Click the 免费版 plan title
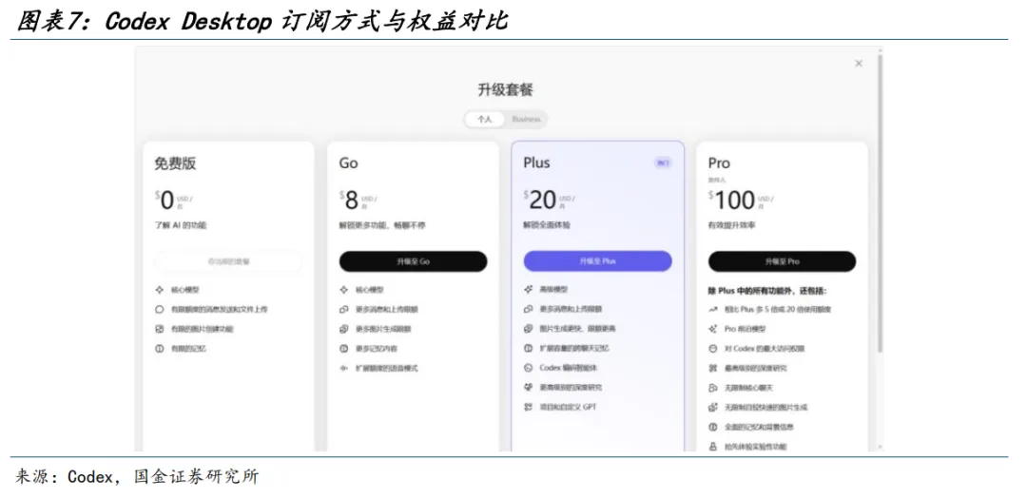 [x=175, y=163]
